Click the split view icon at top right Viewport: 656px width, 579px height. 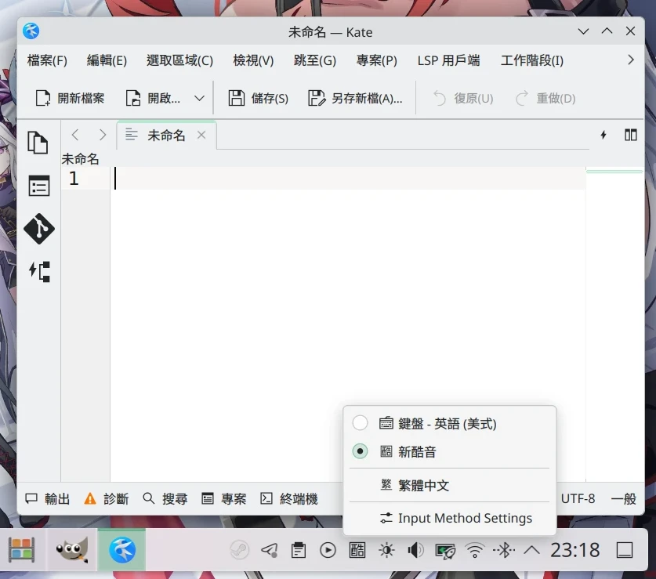click(632, 135)
